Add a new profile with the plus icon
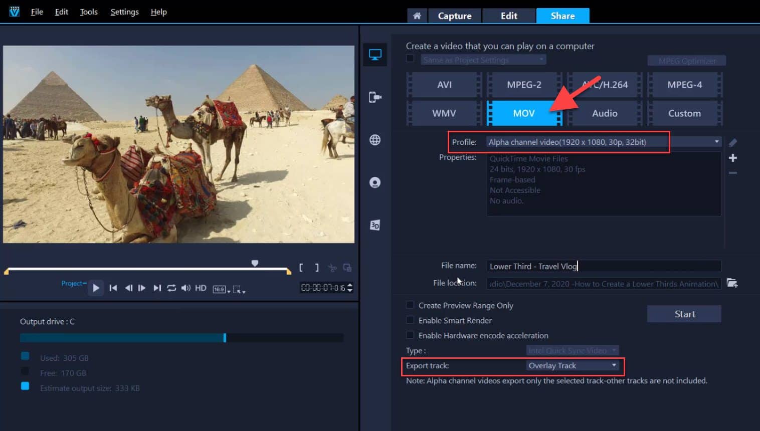The image size is (760, 431). 732,158
